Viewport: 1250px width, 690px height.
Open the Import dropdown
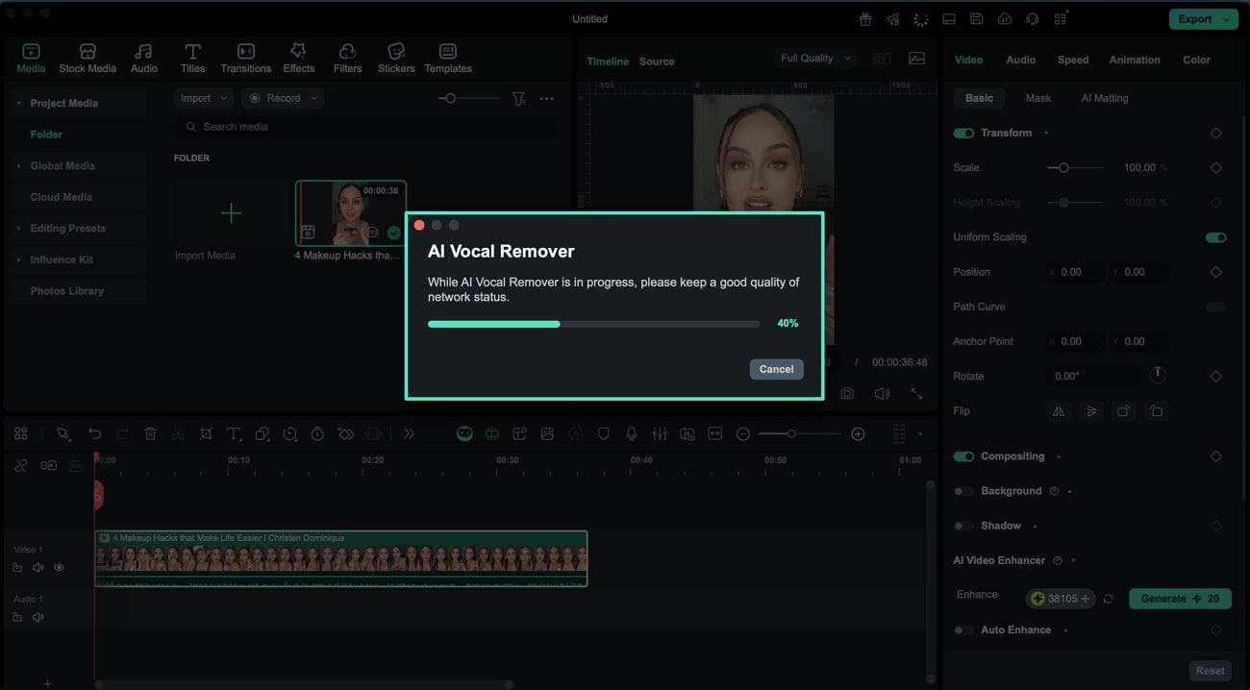(204, 98)
